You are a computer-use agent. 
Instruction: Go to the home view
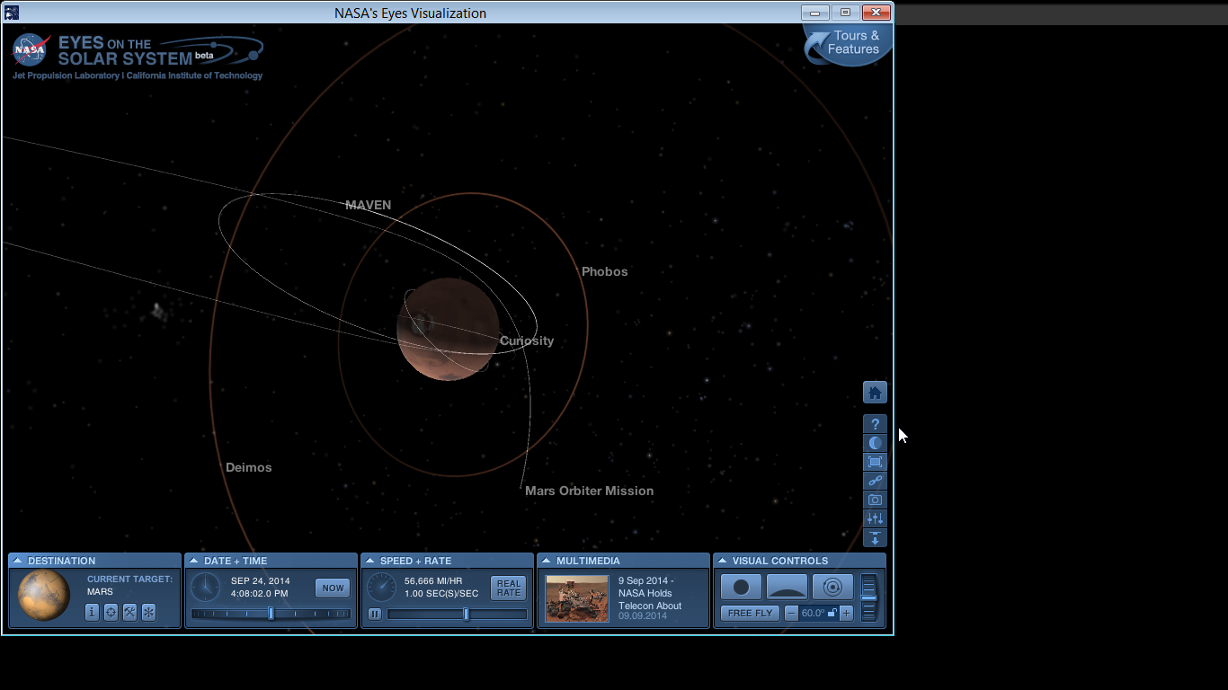[875, 393]
